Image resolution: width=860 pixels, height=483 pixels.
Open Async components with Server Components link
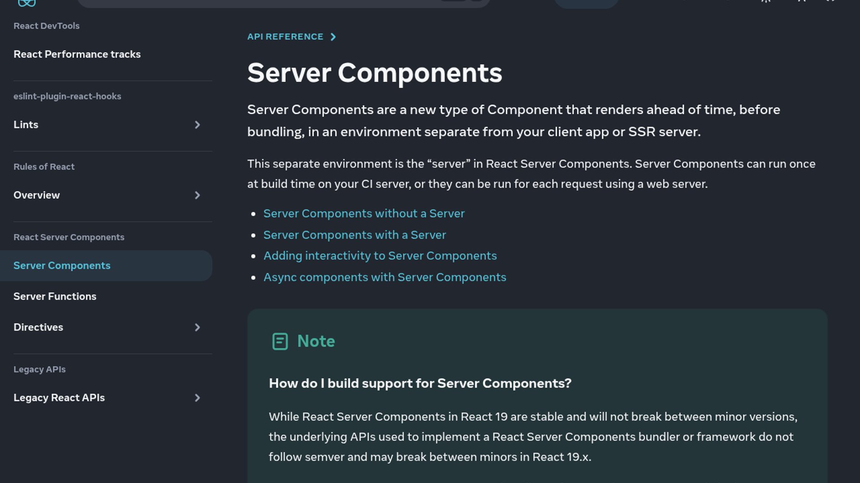385,277
